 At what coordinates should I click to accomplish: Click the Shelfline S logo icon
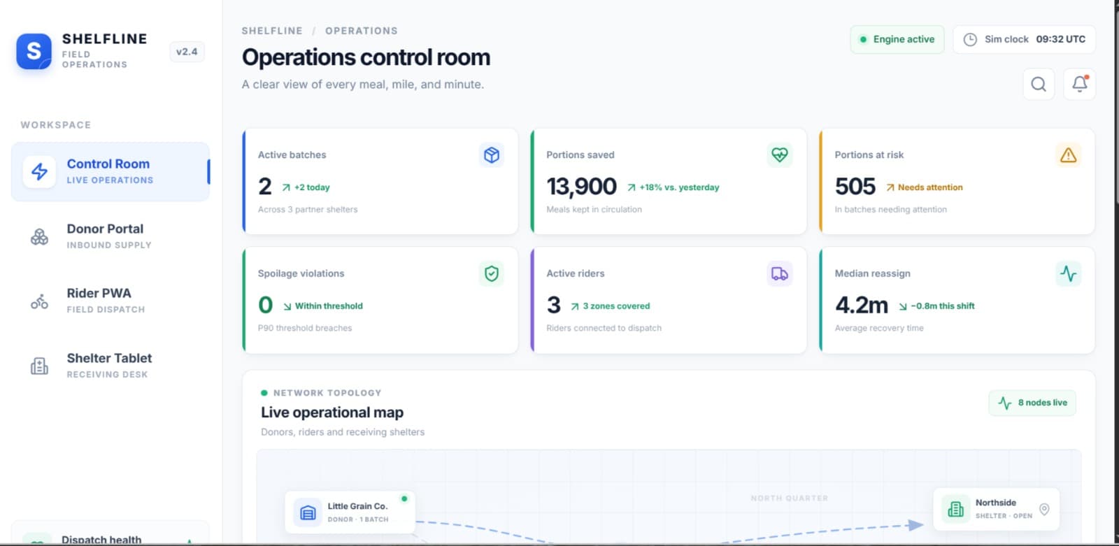point(34,51)
